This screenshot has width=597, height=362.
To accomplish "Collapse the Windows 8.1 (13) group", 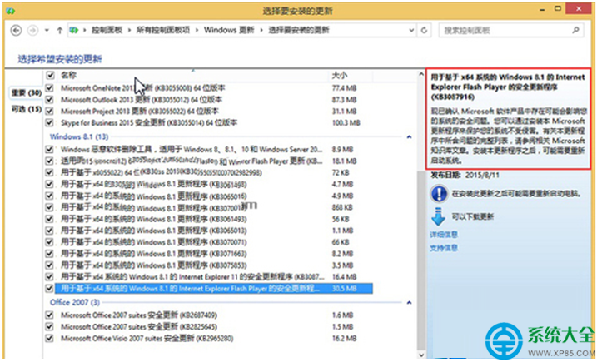I will pos(410,136).
